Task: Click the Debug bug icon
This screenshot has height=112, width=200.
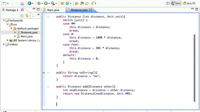Action: click(39, 3)
